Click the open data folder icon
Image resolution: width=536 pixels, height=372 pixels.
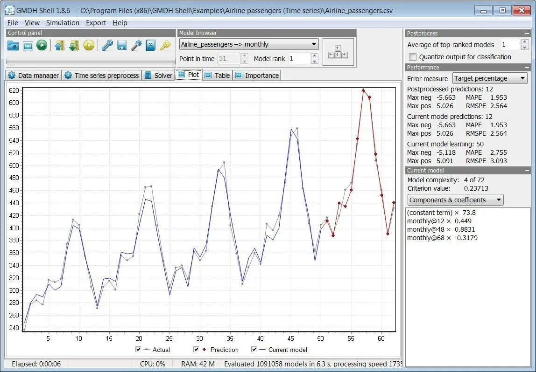(x=13, y=45)
